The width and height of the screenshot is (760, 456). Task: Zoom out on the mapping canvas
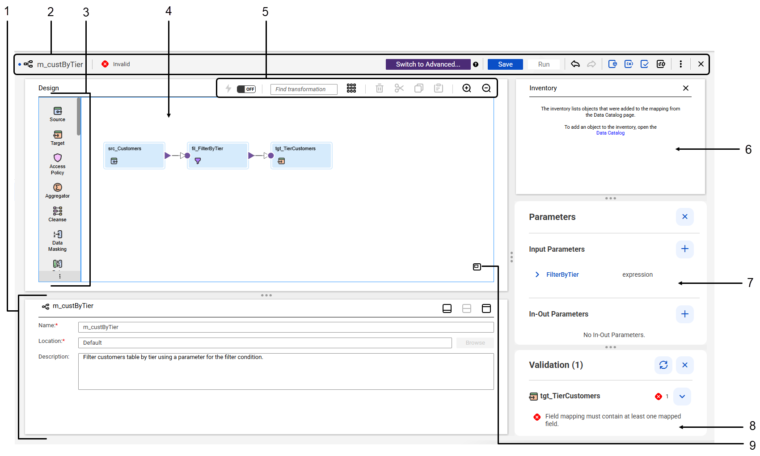(486, 88)
